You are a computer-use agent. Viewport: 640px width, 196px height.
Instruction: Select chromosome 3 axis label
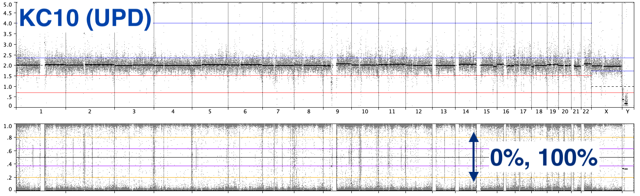134,111
